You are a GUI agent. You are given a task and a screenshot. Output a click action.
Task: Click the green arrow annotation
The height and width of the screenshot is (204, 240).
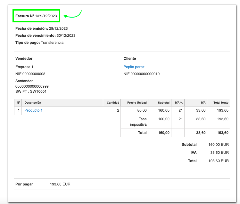(x=73, y=15)
